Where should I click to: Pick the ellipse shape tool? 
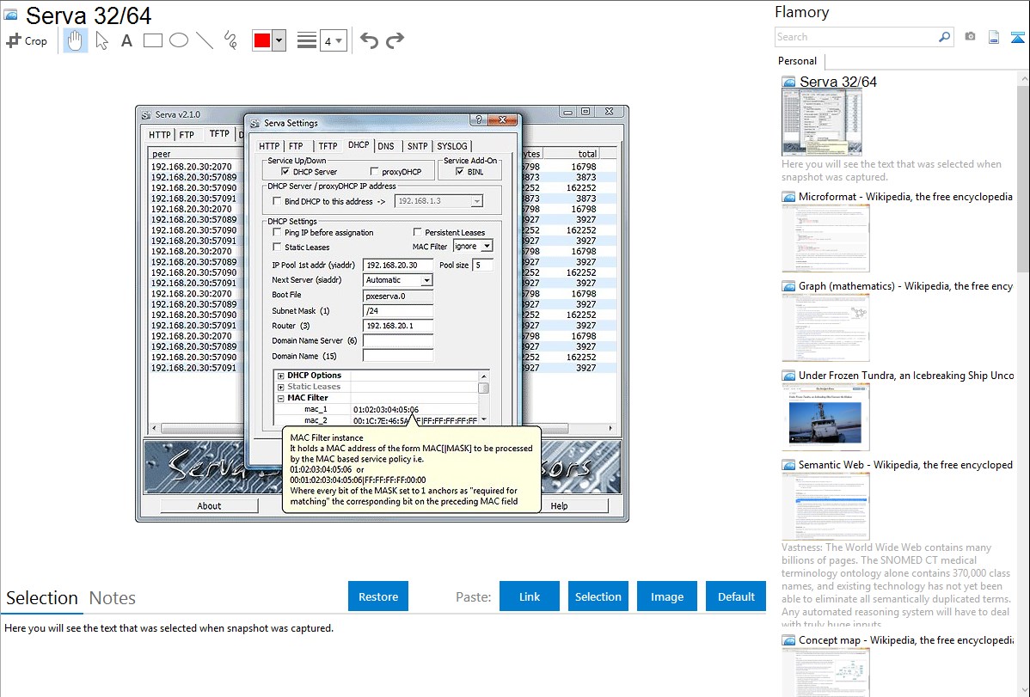tap(178, 40)
